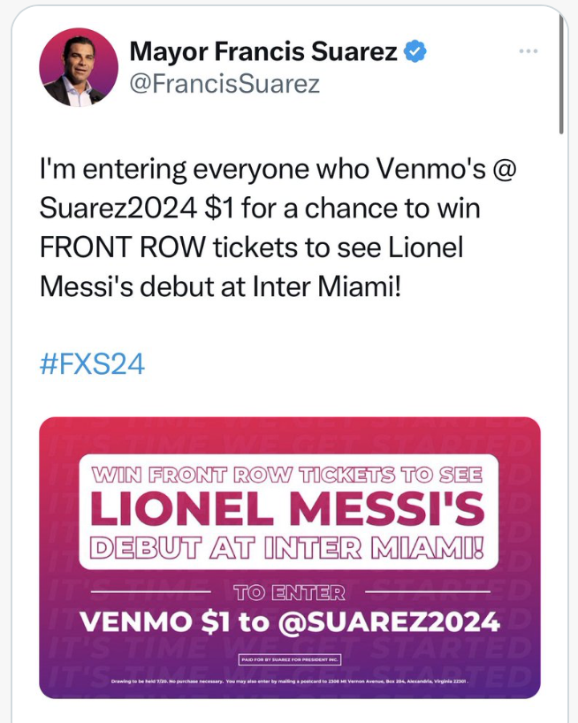The height and width of the screenshot is (723, 578).
Task: Open the three-dot more options menu
Action: [x=529, y=51]
